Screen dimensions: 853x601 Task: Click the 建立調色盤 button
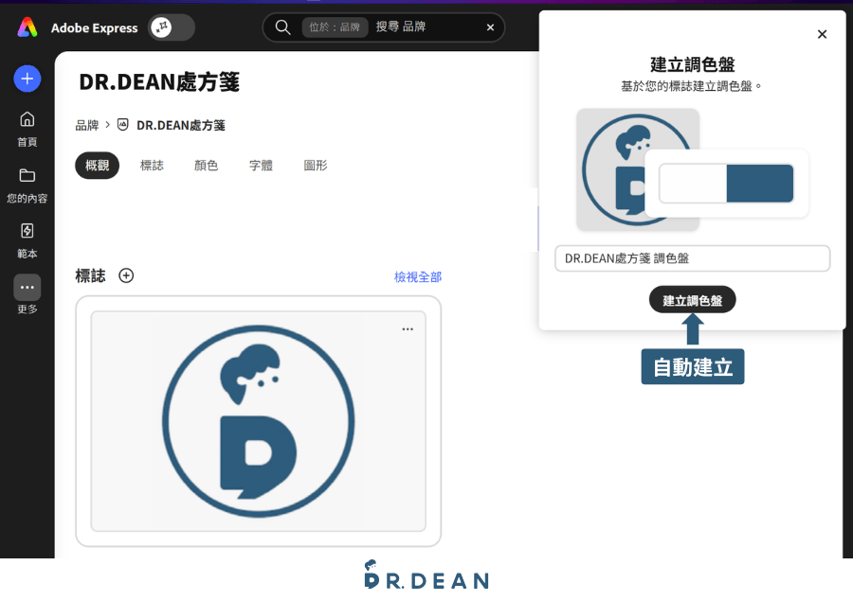(692, 300)
